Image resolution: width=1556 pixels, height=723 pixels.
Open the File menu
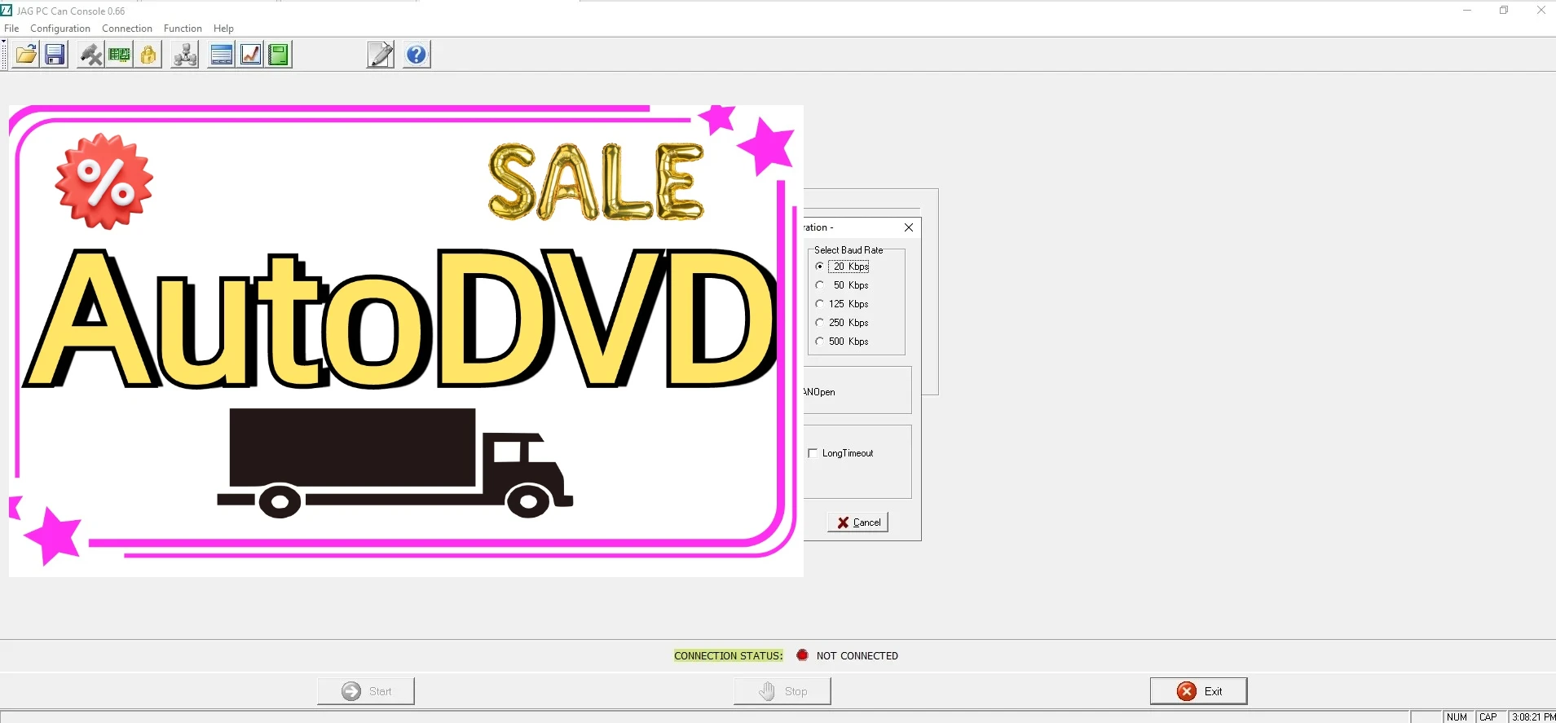click(x=11, y=29)
